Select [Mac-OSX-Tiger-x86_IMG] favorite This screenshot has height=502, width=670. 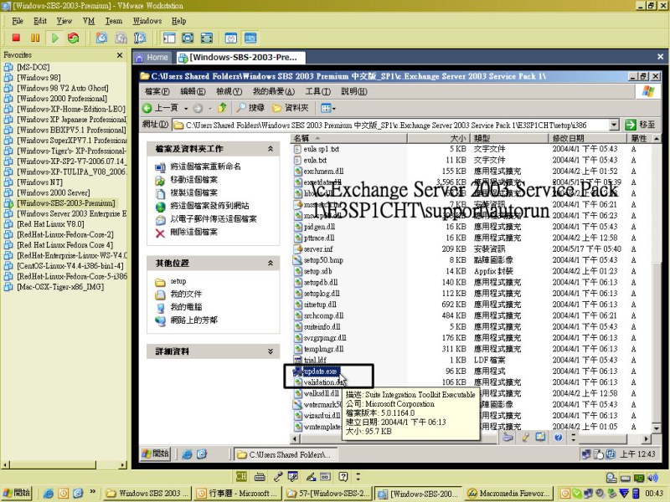tap(60, 286)
